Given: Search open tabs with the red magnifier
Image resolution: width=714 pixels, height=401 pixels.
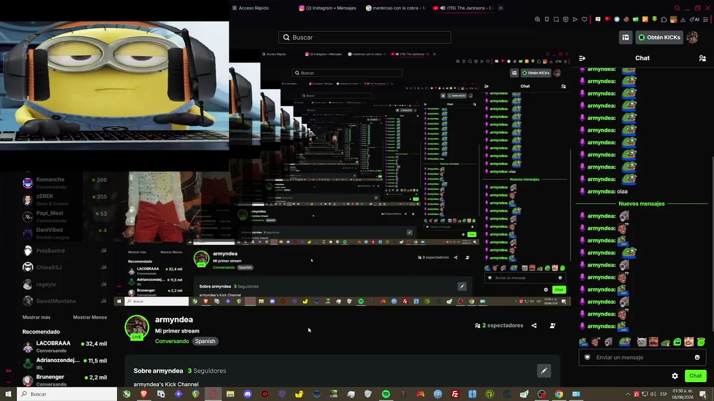Looking at the screenshot, I should coord(677,8).
